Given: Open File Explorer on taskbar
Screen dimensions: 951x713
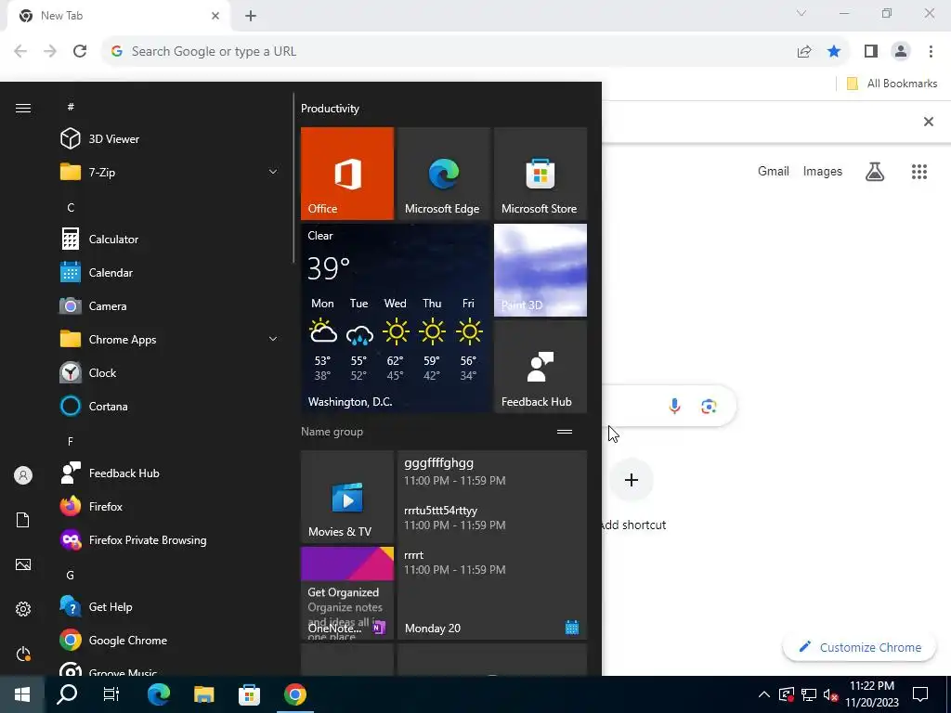Looking at the screenshot, I should [x=203, y=694].
